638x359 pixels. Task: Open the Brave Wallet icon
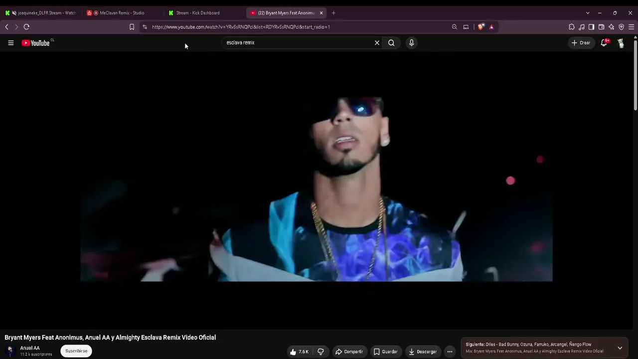click(601, 27)
